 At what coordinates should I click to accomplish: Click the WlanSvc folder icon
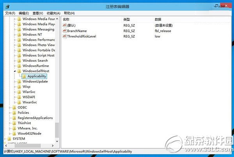tap(19, 92)
